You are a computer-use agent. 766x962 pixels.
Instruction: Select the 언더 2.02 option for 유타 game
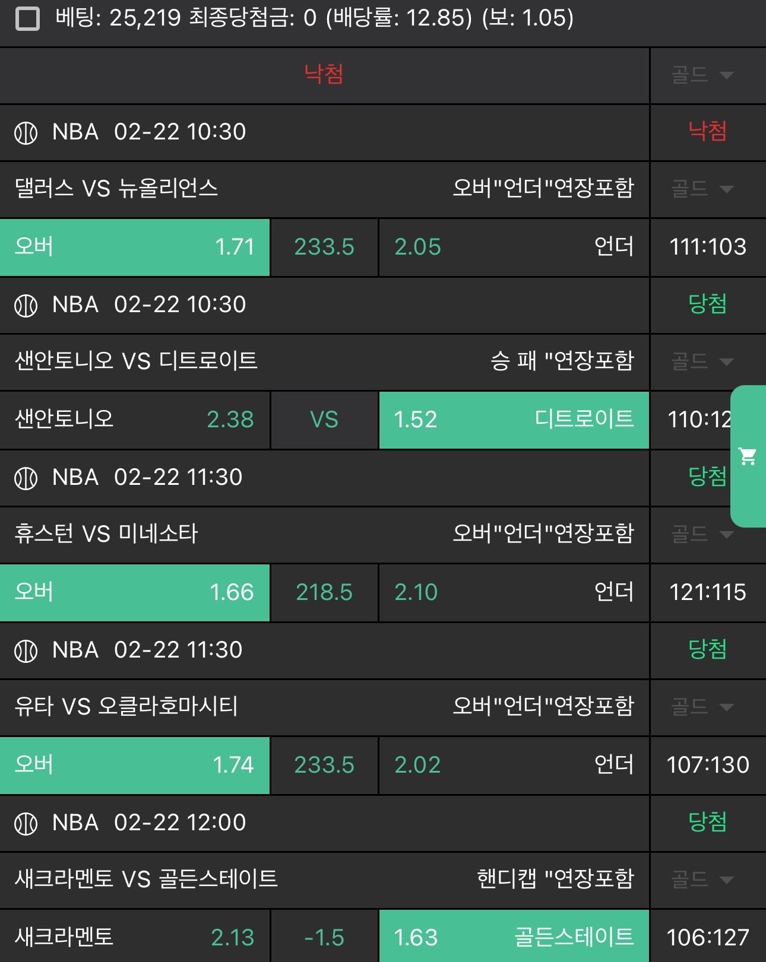tap(514, 765)
